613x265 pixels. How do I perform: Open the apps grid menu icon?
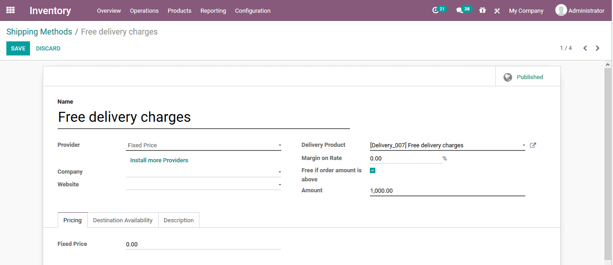pyautogui.click(x=10, y=10)
